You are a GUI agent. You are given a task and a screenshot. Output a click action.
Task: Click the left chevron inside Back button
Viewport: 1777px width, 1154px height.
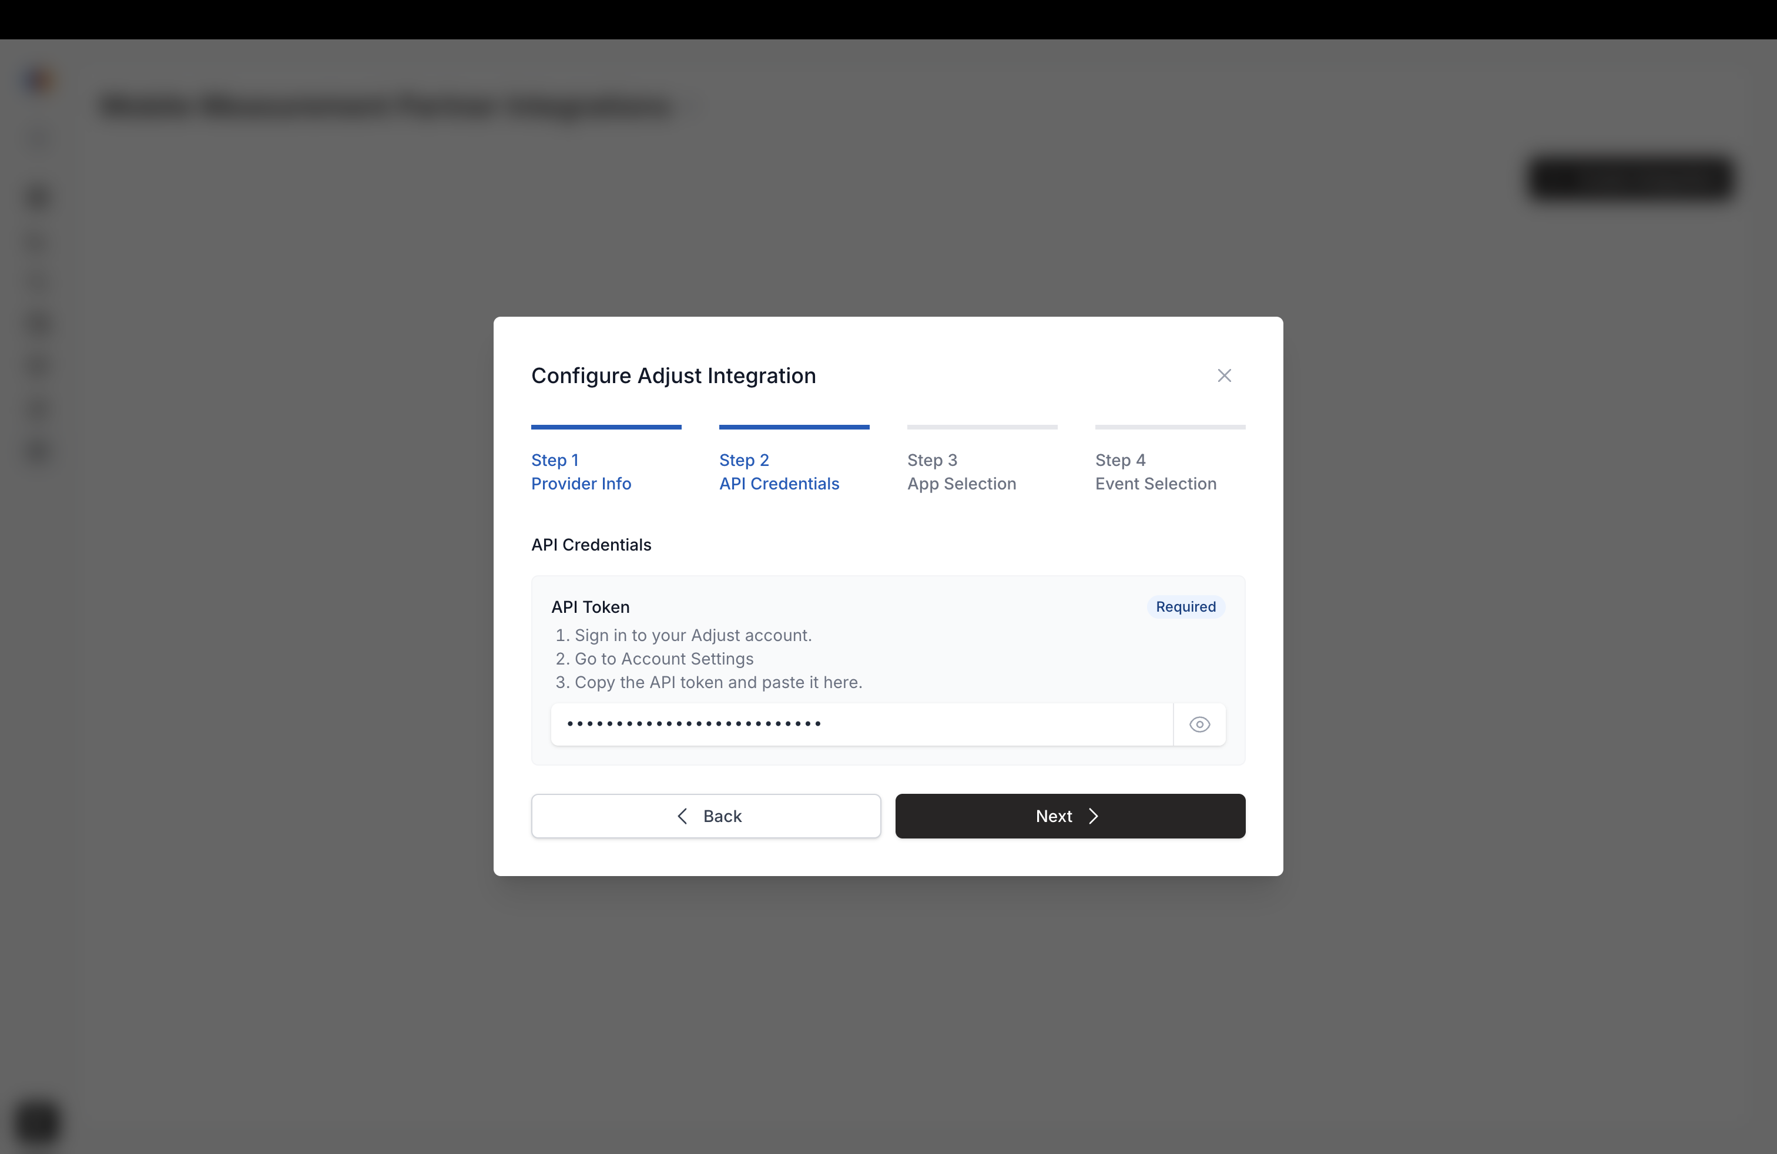coord(682,816)
